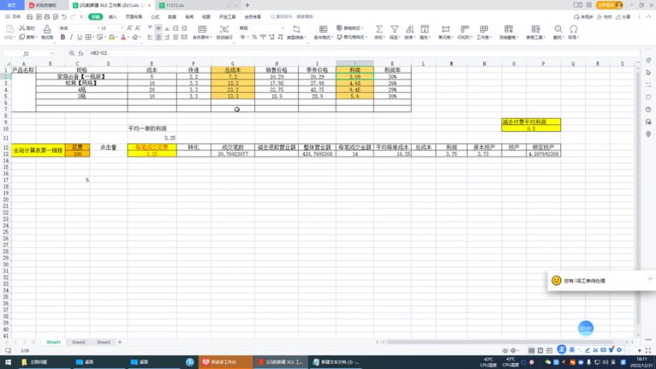Image resolution: width=656 pixels, height=369 pixels.
Task: Click the decrease font size A- icon
Action: pyautogui.click(x=137, y=28)
